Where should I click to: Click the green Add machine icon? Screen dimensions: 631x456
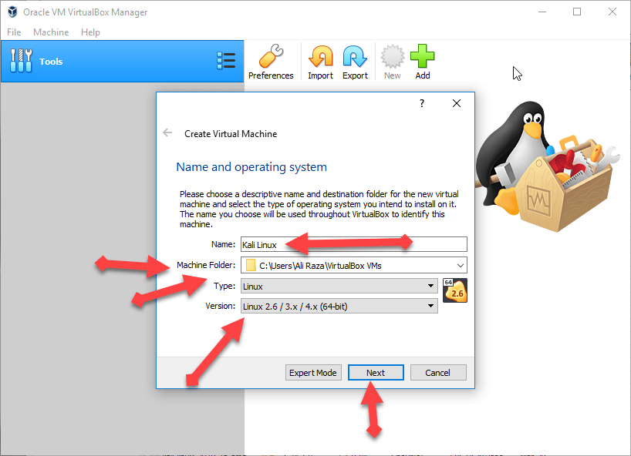pos(422,58)
